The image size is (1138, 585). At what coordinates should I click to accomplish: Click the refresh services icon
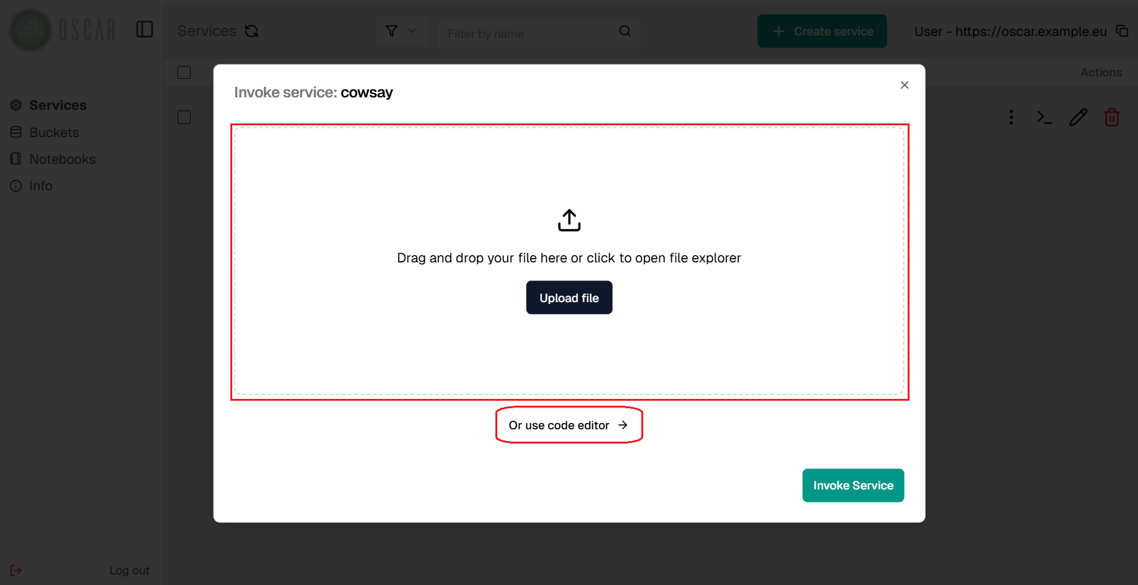point(251,31)
